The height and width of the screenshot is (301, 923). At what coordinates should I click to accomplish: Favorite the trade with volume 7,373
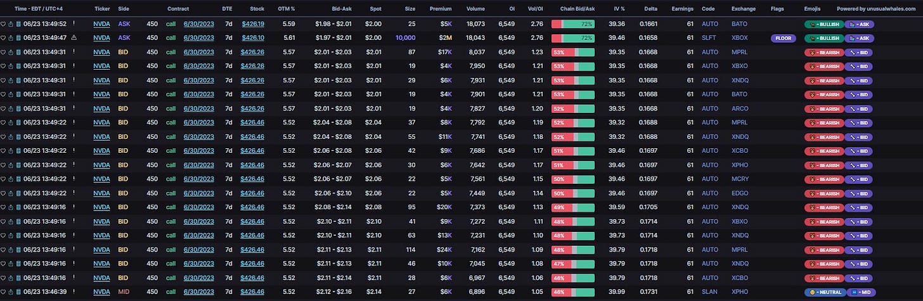point(3,207)
